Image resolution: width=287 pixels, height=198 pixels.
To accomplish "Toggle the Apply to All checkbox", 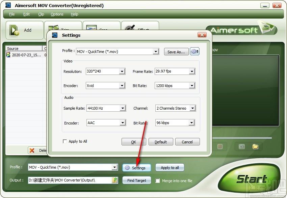I will click(65, 141).
